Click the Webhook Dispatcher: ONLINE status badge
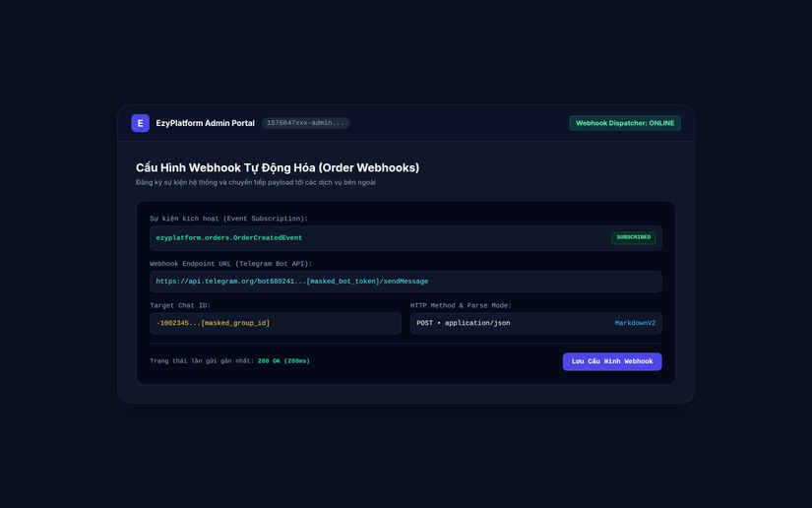The height and width of the screenshot is (508, 812). (x=625, y=123)
